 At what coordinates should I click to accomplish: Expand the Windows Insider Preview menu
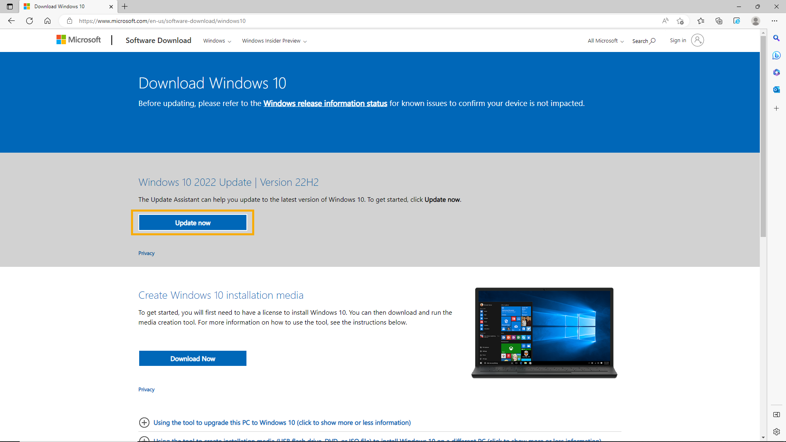click(274, 41)
